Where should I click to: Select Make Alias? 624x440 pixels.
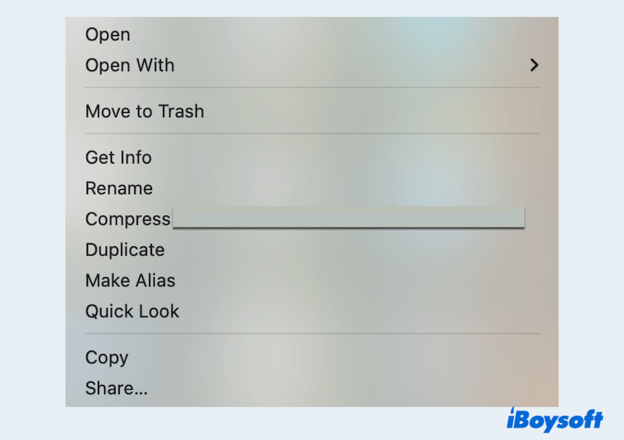pyautogui.click(x=130, y=281)
